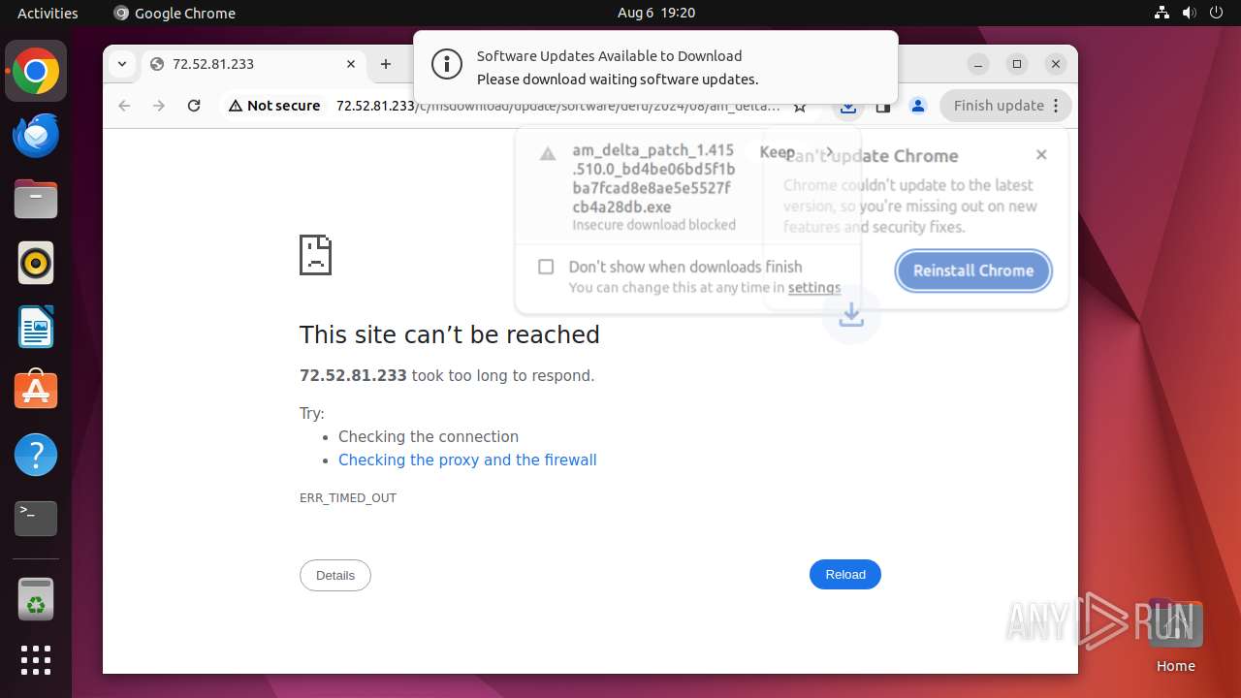This screenshot has height=698, width=1241.
Task: Select the 72.52.81.233 tab
Action: pos(254,64)
